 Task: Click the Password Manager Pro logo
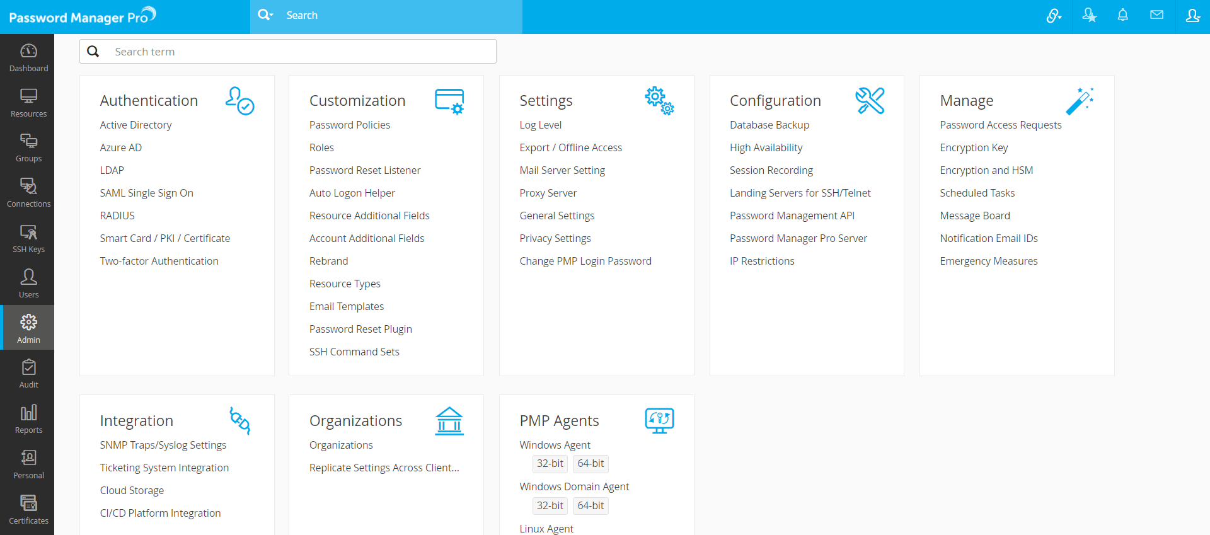83,16
